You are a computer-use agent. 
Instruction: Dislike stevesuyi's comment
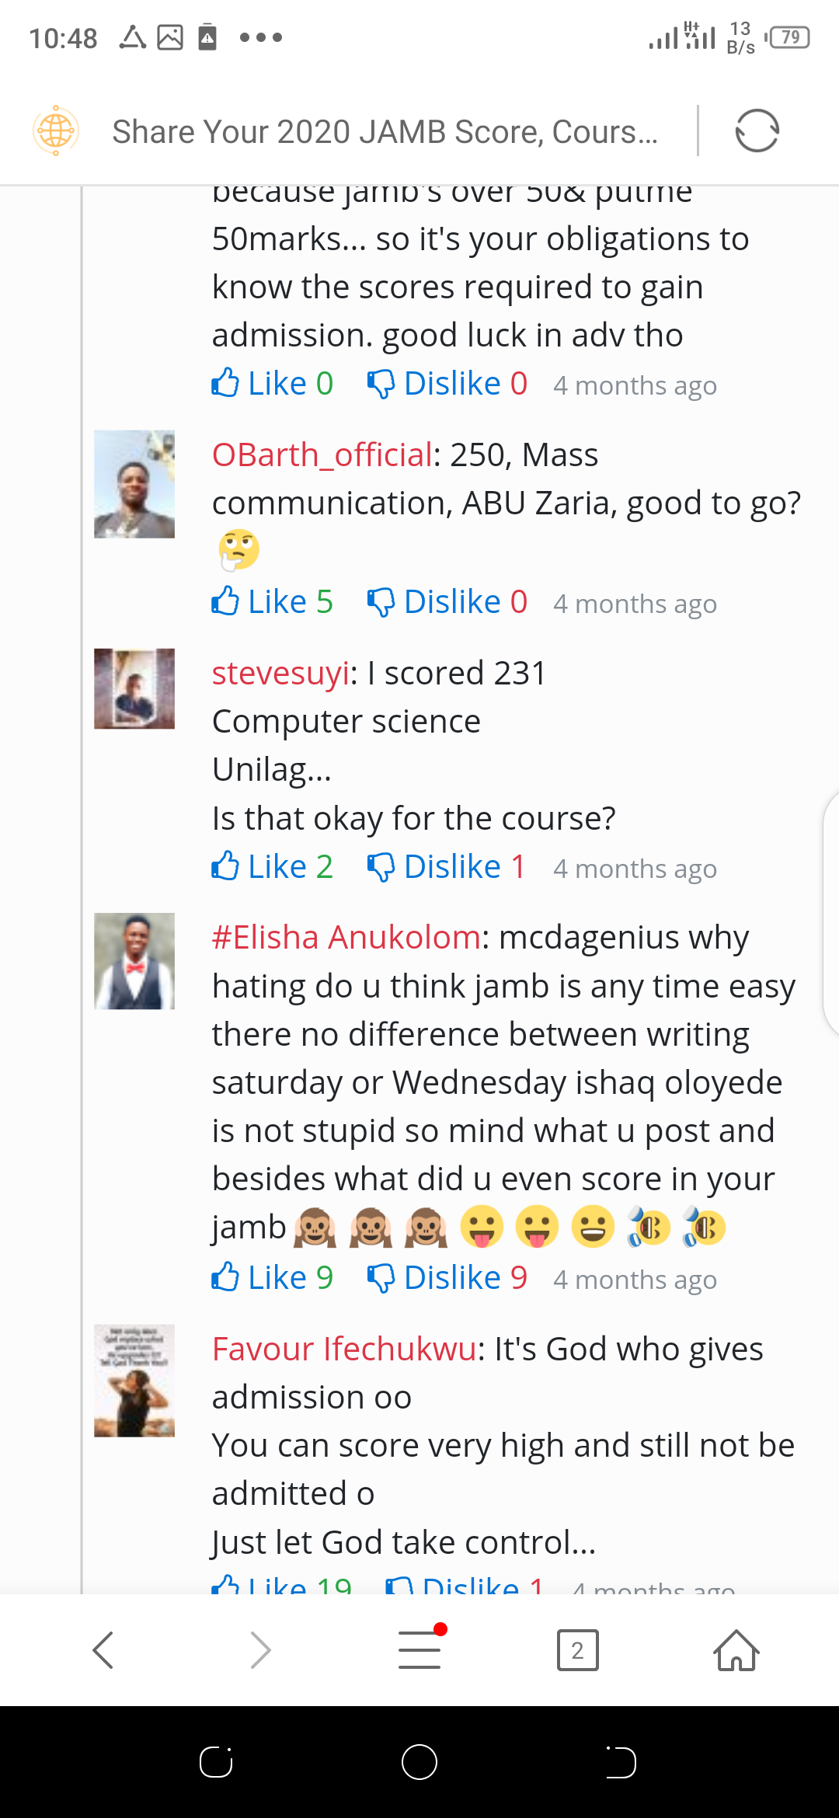447,867
